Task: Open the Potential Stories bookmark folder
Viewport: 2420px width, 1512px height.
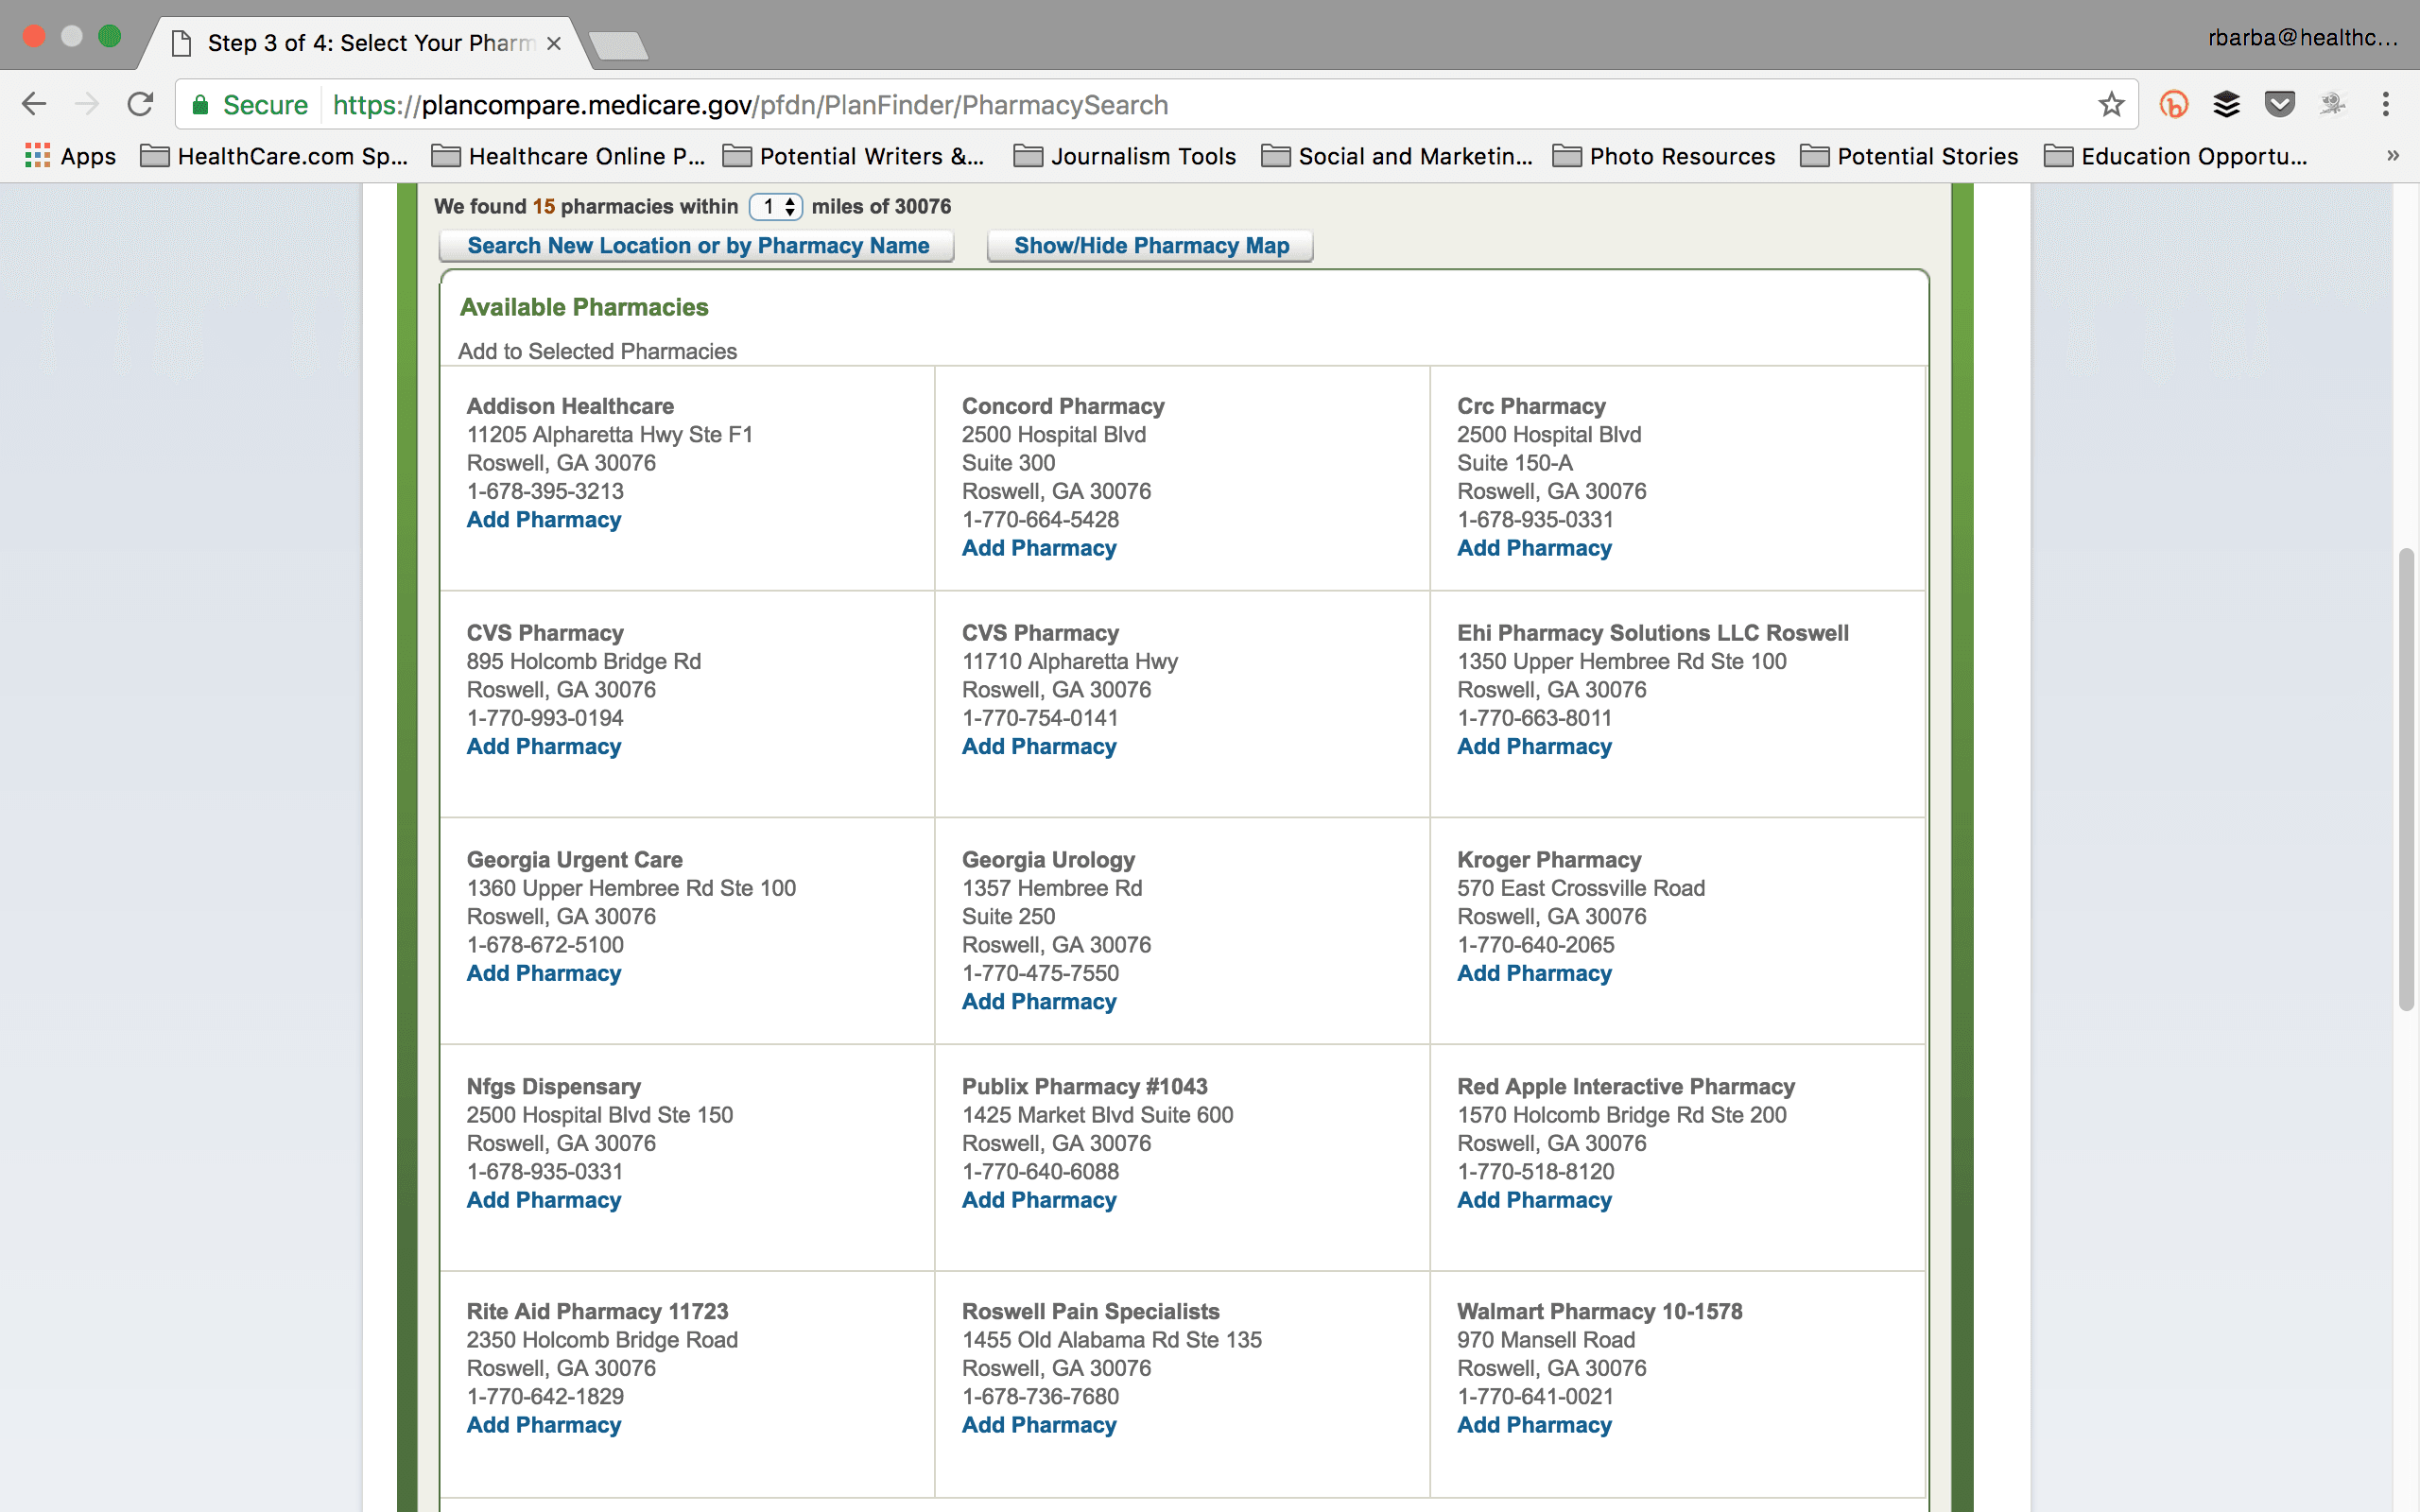Action: 1909,156
